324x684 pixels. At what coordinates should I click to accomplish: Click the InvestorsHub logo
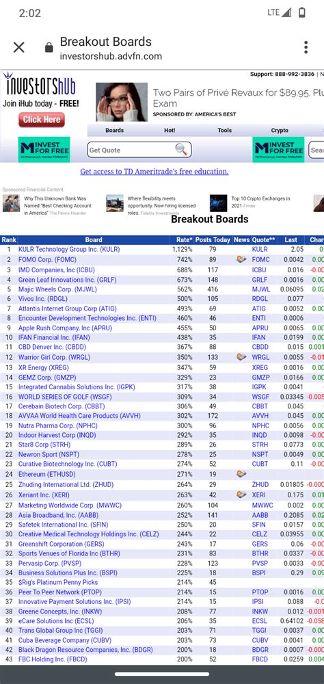(x=40, y=85)
